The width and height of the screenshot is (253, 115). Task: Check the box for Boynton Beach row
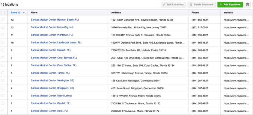pos(3,20)
